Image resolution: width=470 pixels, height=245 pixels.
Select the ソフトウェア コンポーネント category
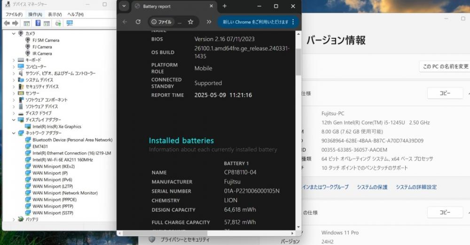[x=47, y=100]
